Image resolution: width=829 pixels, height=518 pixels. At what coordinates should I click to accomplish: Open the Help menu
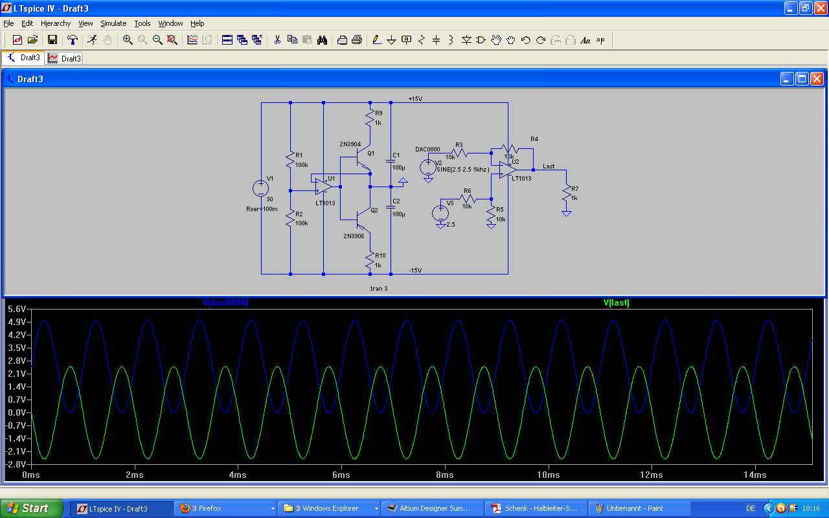click(198, 23)
